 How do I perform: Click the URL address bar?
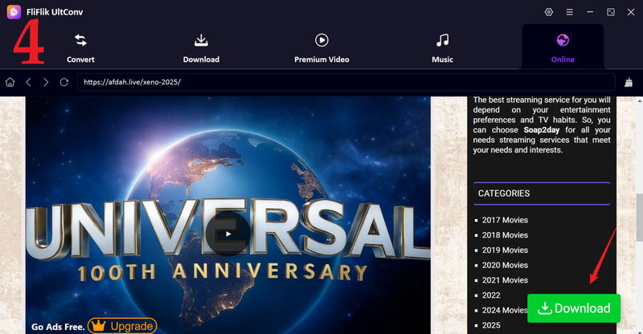[346, 82]
